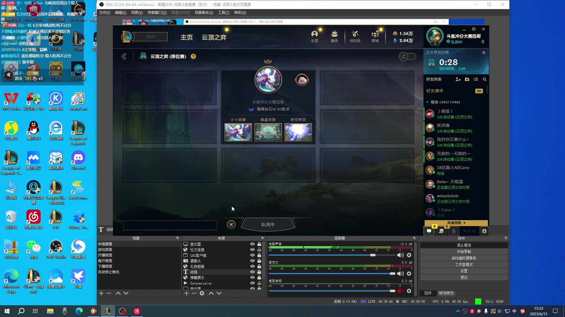
Task: Toggle the lobby open party switch
Action: (408, 56)
